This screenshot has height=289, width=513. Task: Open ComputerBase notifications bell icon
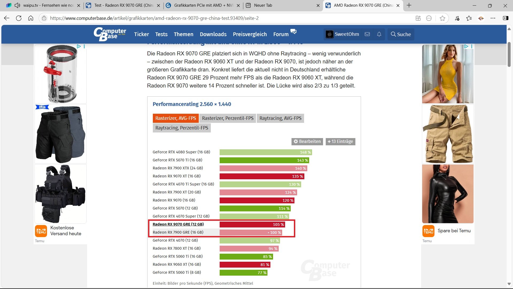(379, 34)
